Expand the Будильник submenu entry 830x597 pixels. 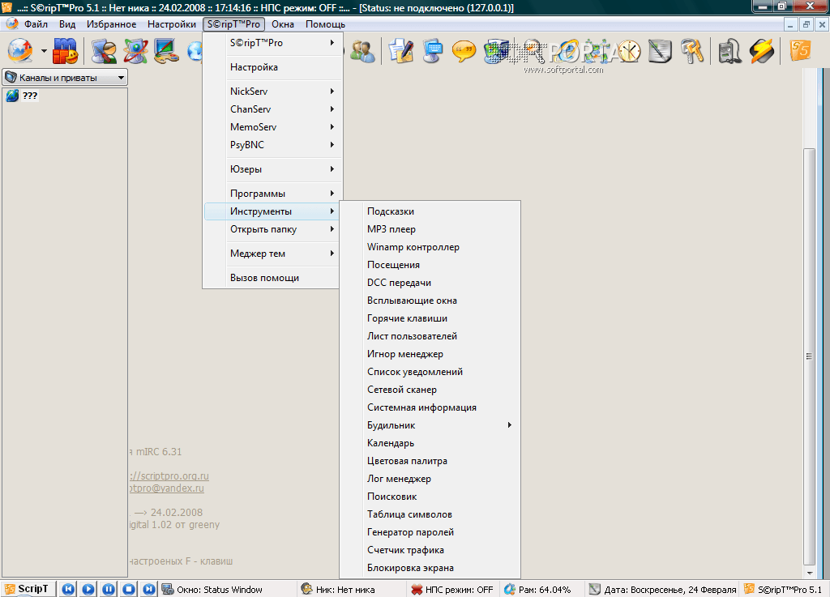[430, 425]
